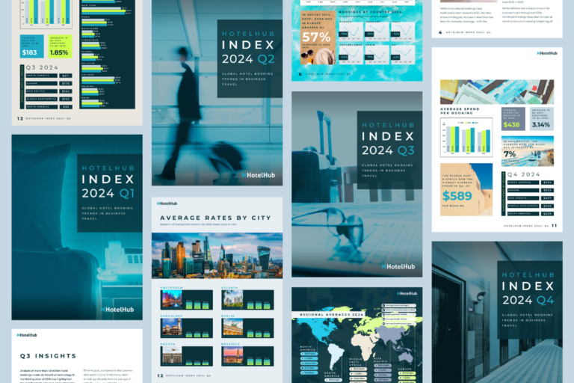Click the banknotes photo on page 11

pos(497,92)
